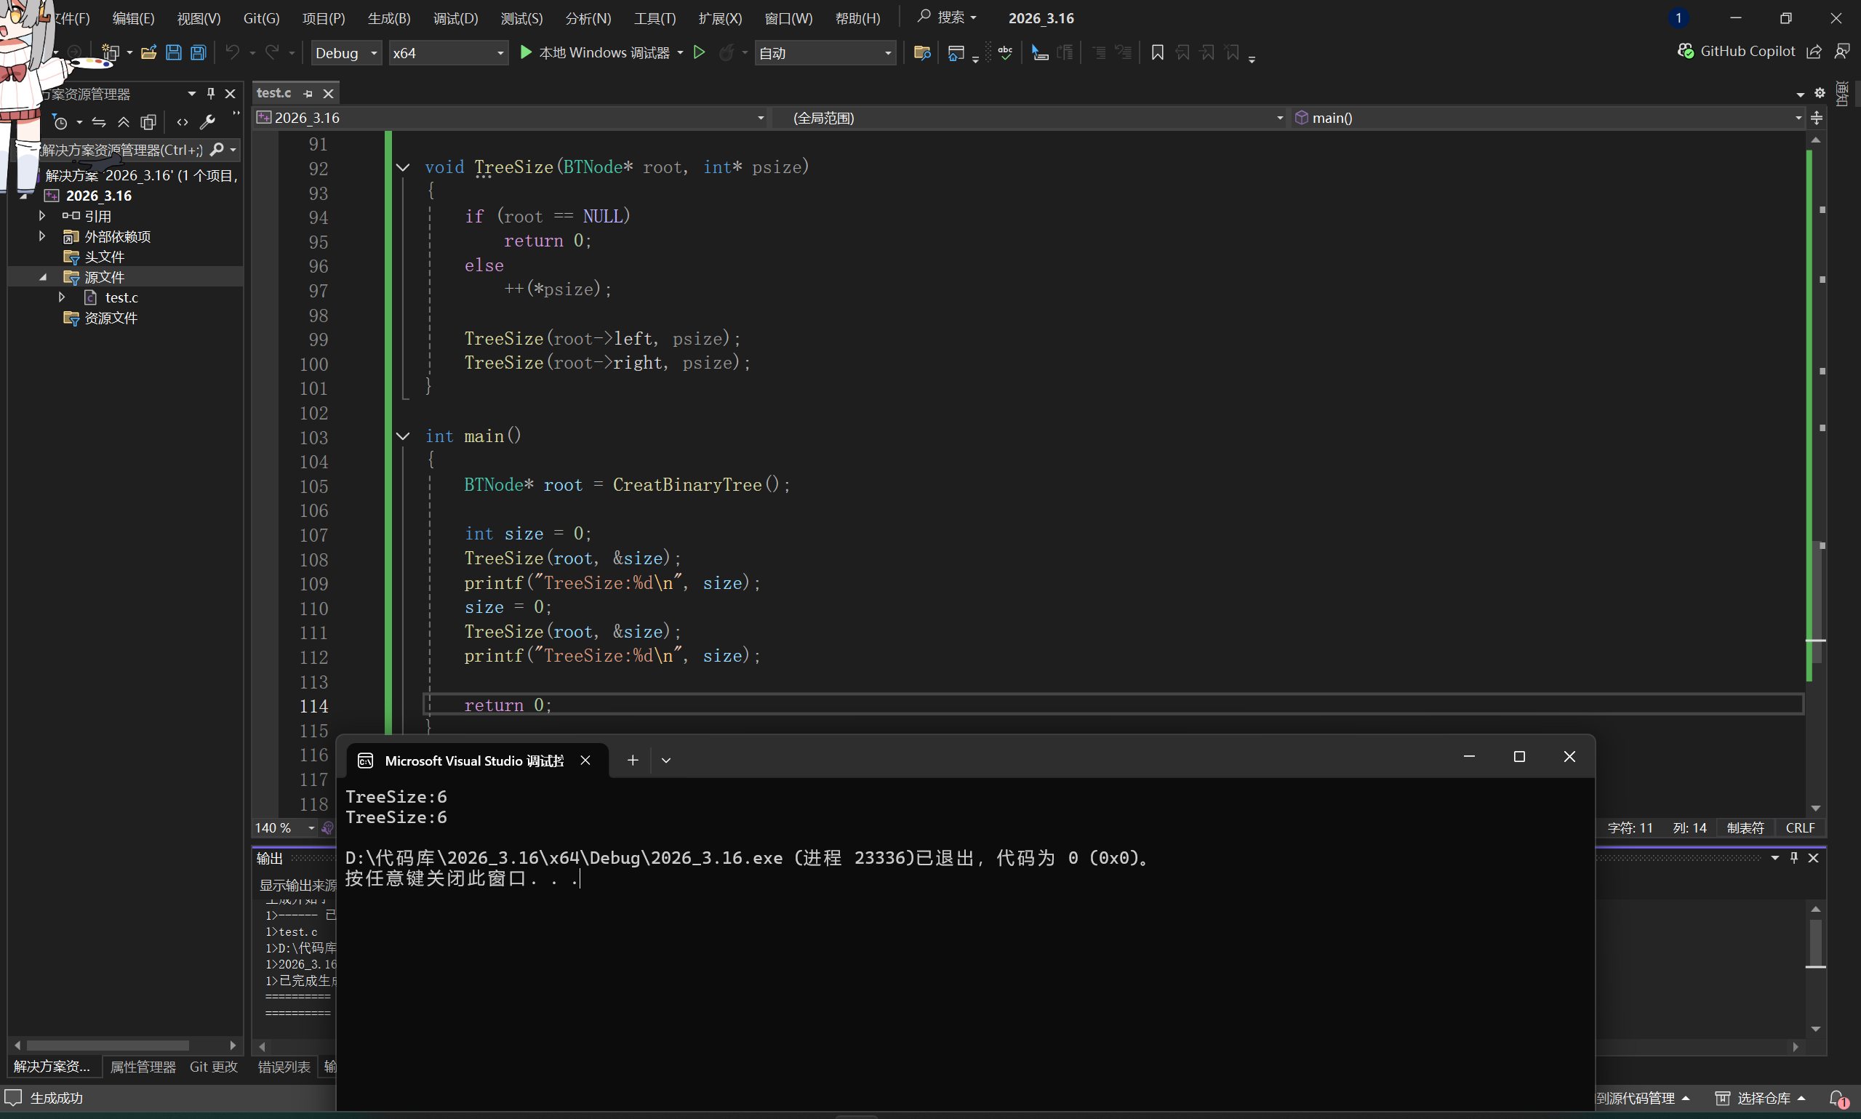
Task: Open the 生成(B) build menu
Action: click(388, 18)
